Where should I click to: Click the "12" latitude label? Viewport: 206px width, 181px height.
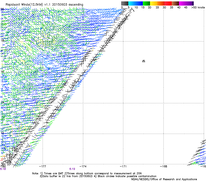coord(2,133)
